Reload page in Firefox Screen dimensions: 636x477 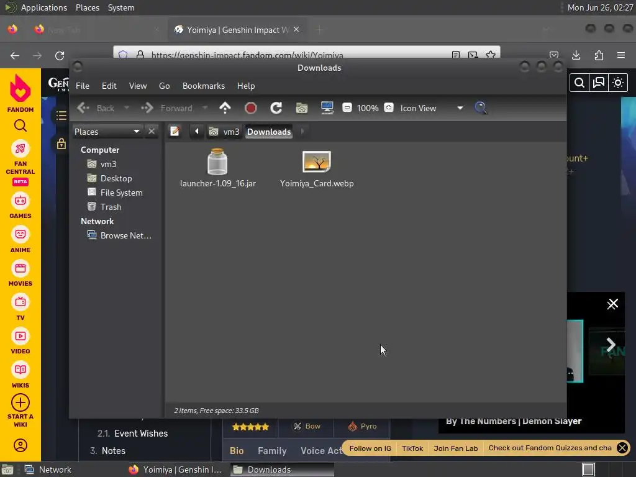pos(60,55)
